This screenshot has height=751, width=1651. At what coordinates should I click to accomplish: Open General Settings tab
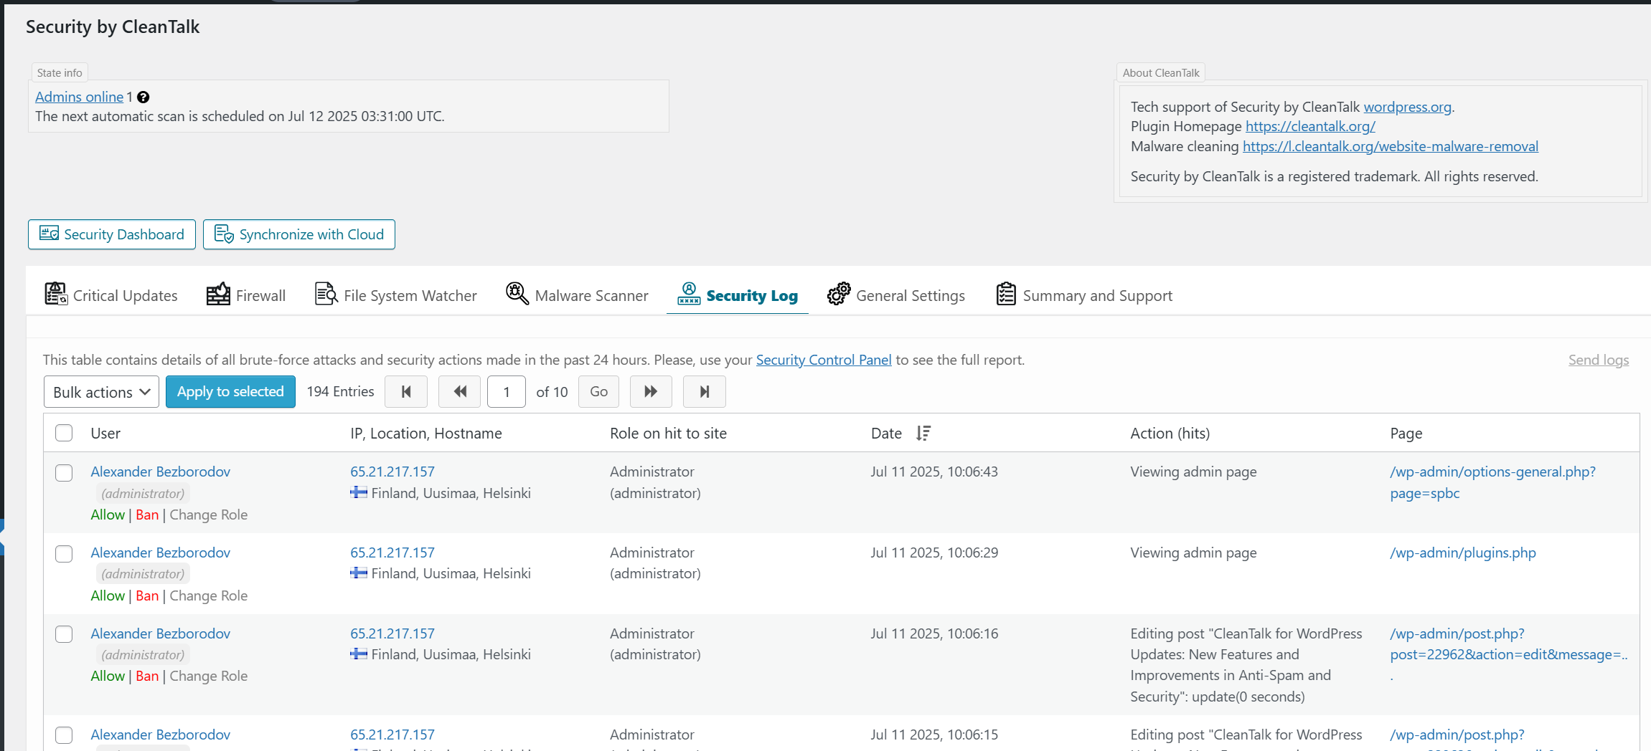896,295
